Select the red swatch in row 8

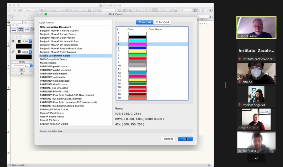pyautogui.click(x=137, y=58)
